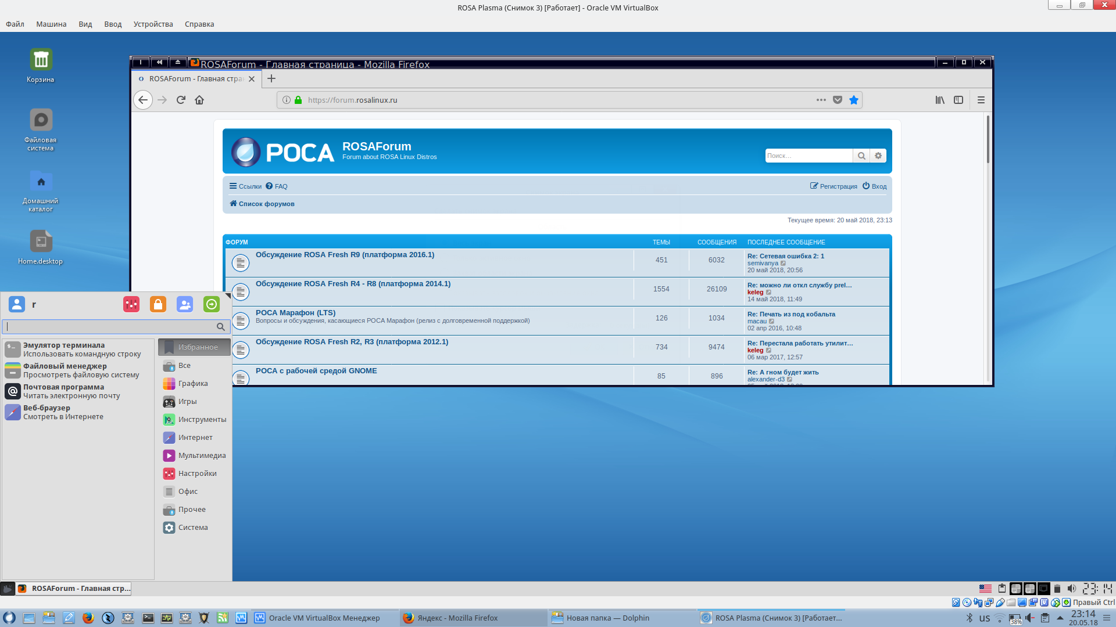Bookmark page with blue star icon
This screenshot has height=627, width=1116.
(x=853, y=100)
